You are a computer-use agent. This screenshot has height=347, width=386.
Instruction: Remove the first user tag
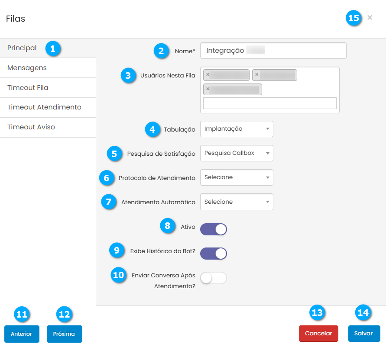pos(208,75)
